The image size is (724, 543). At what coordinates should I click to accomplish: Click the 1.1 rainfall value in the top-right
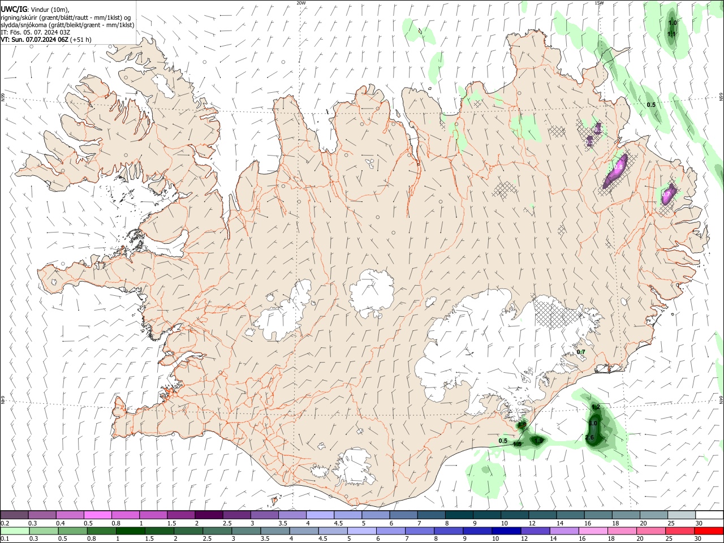[672, 35]
